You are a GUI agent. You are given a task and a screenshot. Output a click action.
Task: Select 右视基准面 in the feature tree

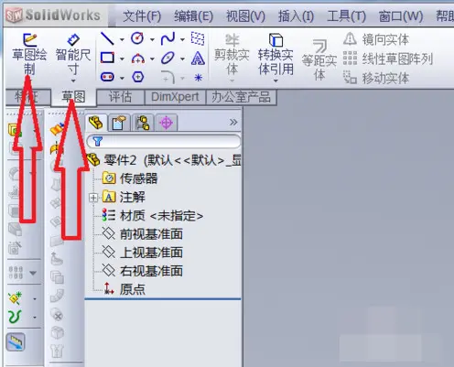click(142, 271)
